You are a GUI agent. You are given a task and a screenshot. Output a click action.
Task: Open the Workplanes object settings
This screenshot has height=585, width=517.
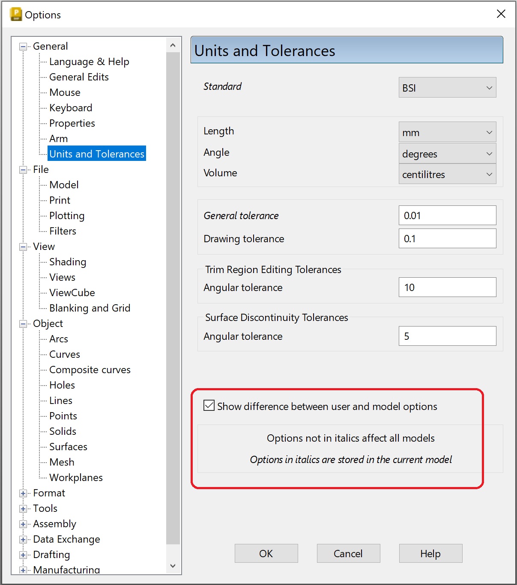coord(75,477)
